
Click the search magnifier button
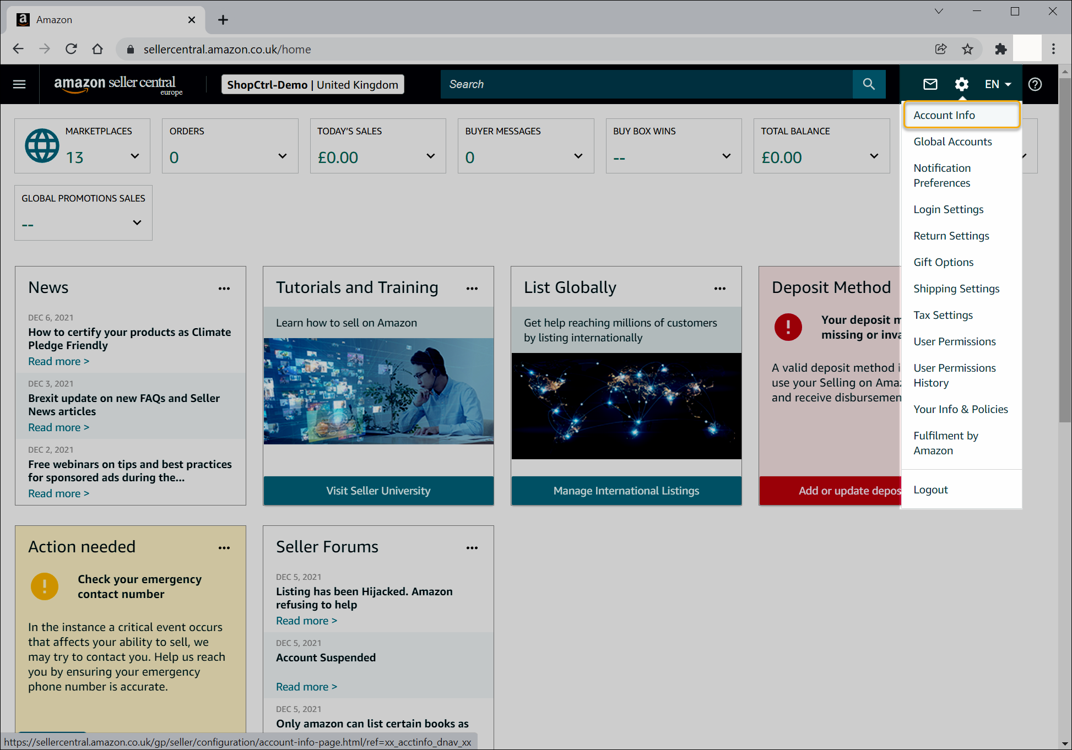click(869, 84)
